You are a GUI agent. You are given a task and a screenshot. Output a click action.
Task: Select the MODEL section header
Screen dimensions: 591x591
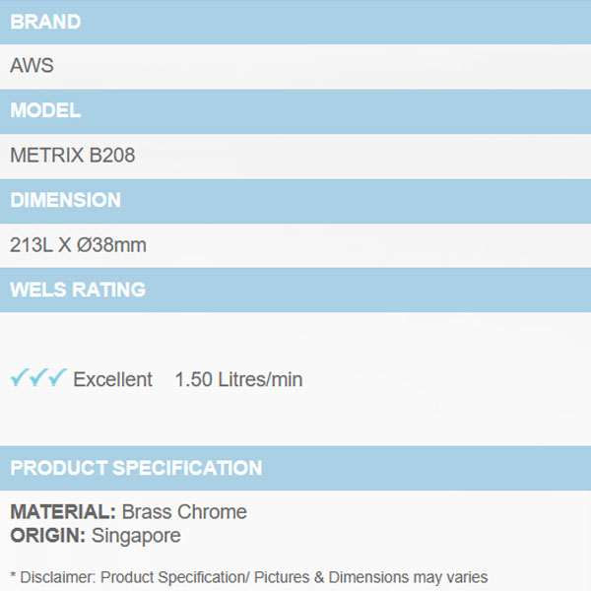[45, 111]
